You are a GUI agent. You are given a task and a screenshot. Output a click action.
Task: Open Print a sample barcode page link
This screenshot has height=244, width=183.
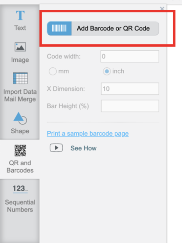point(88,134)
